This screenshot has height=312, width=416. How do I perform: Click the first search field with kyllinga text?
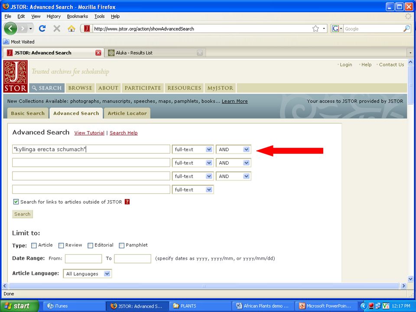pos(91,149)
